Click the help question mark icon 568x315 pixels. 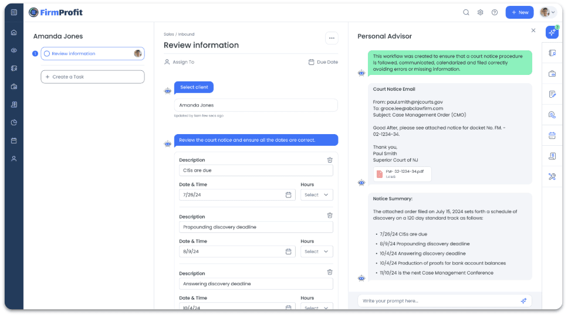click(x=495, y=12)
